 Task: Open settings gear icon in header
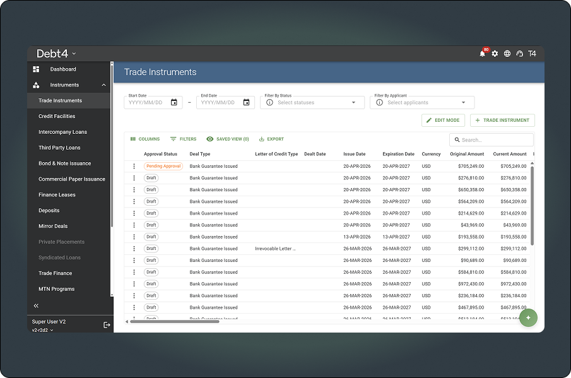495,54
